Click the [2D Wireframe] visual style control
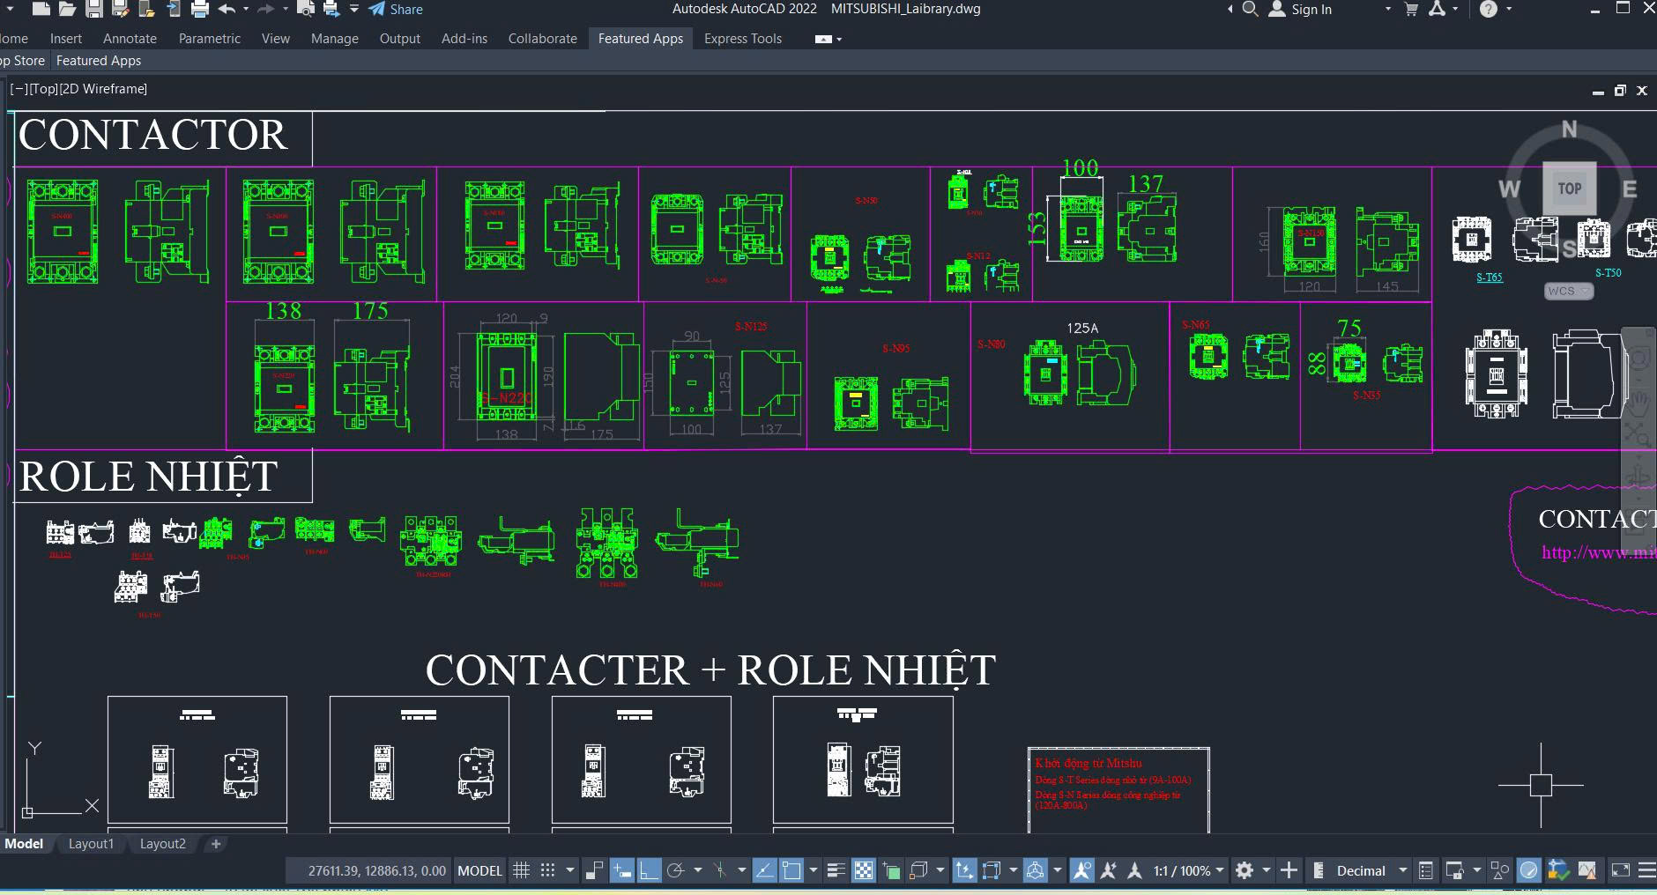The image size is (1657, 895). pyautogui.click(x=103, y=89)
